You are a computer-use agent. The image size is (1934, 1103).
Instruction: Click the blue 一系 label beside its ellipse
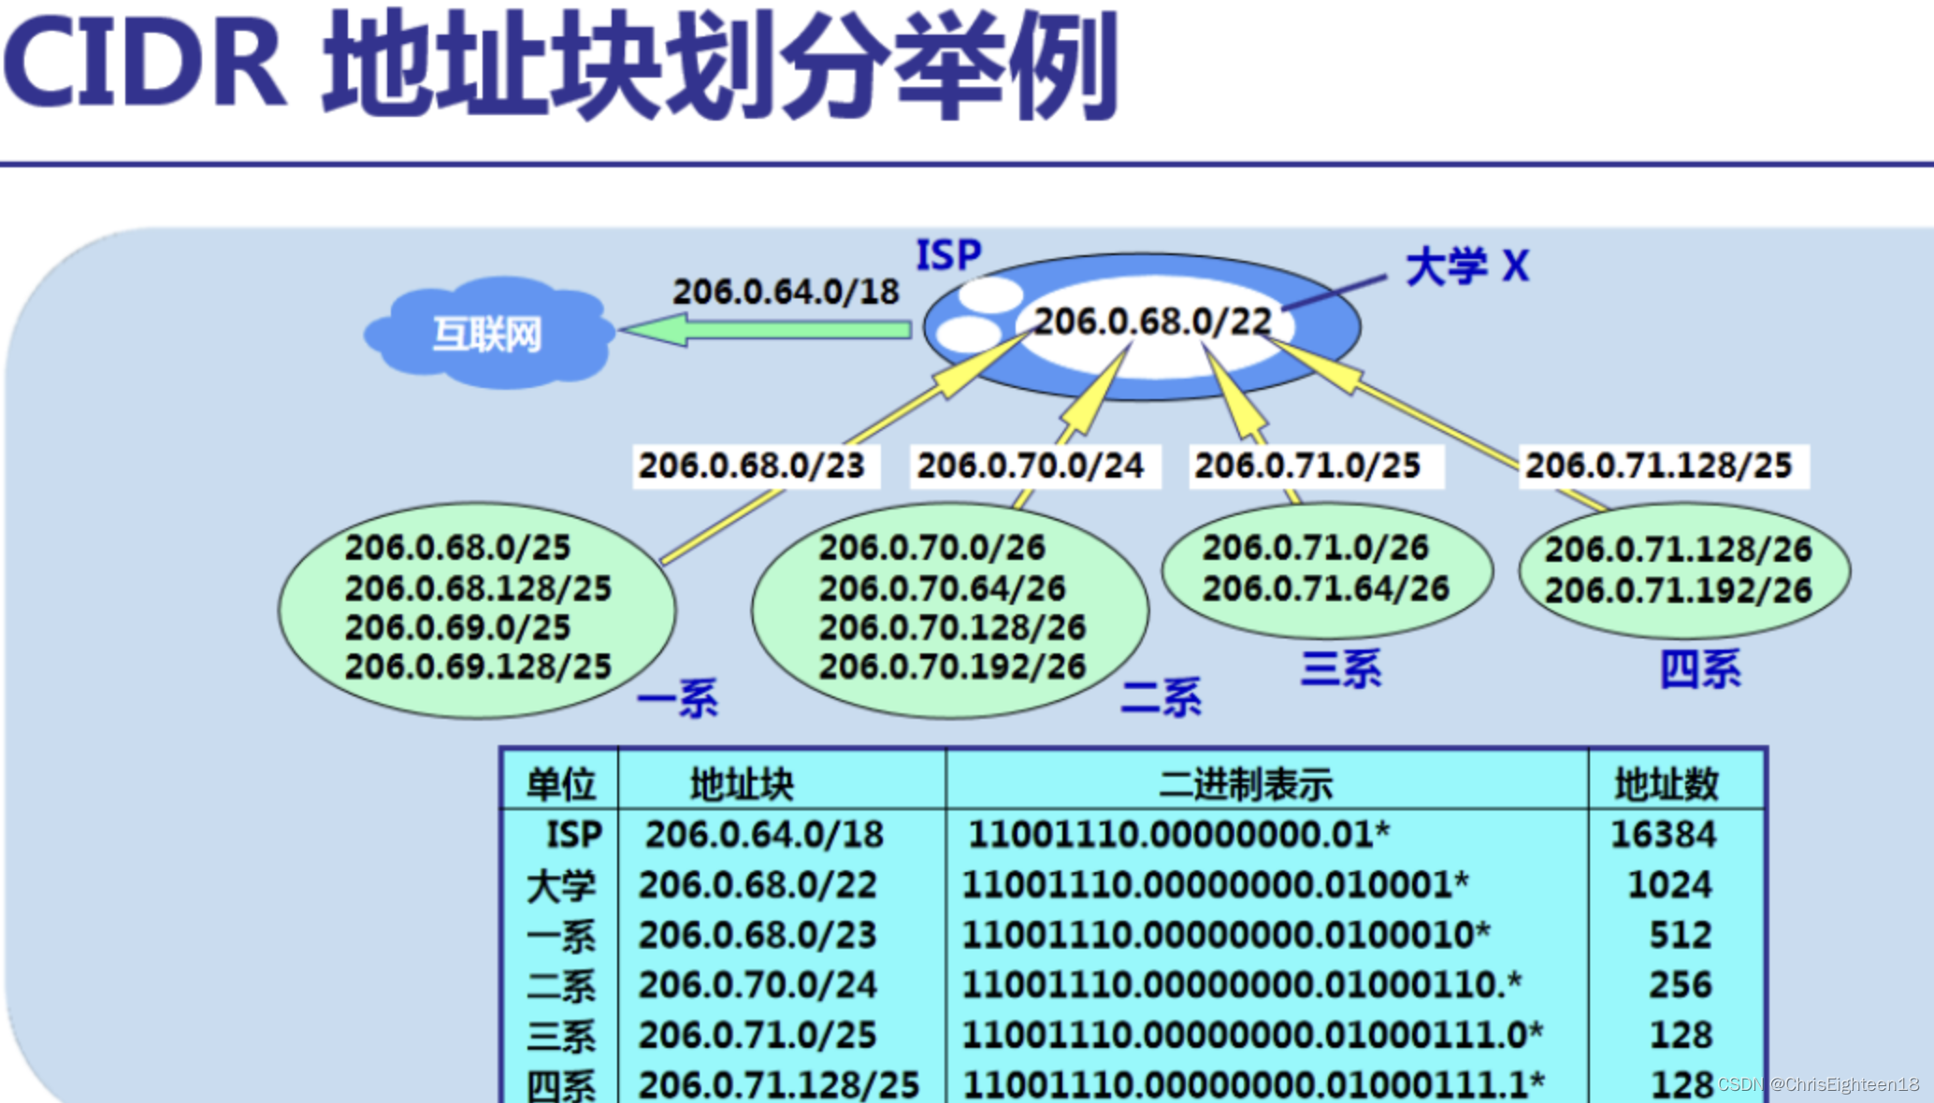coord(678,698)
